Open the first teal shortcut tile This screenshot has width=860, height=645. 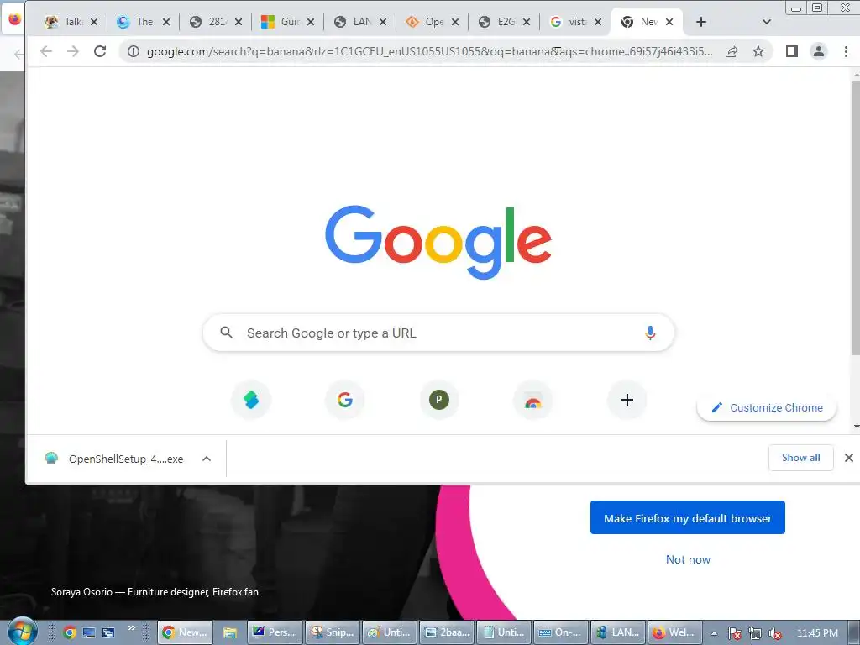pos(251,400)
